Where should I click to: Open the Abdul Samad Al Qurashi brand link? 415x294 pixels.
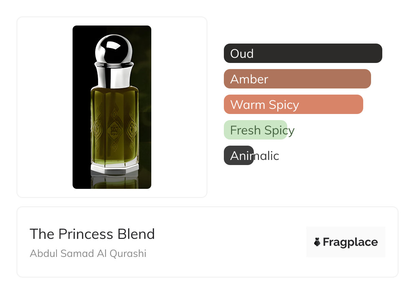(88, 254)
